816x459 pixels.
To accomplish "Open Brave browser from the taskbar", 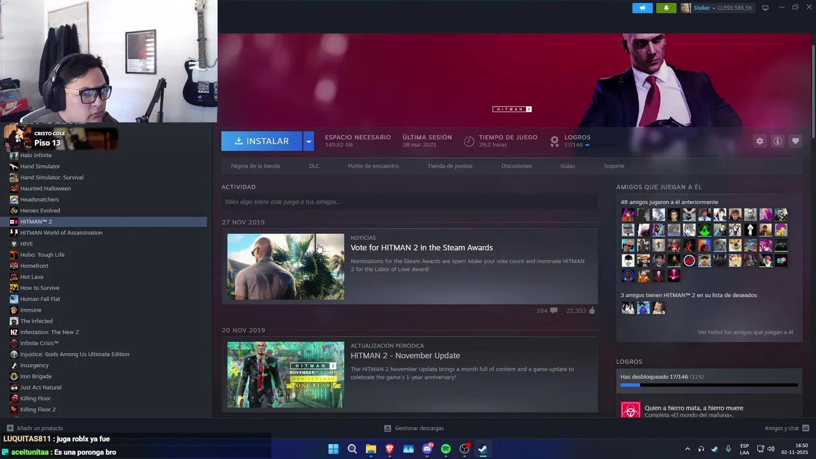I will click(390, 449).
